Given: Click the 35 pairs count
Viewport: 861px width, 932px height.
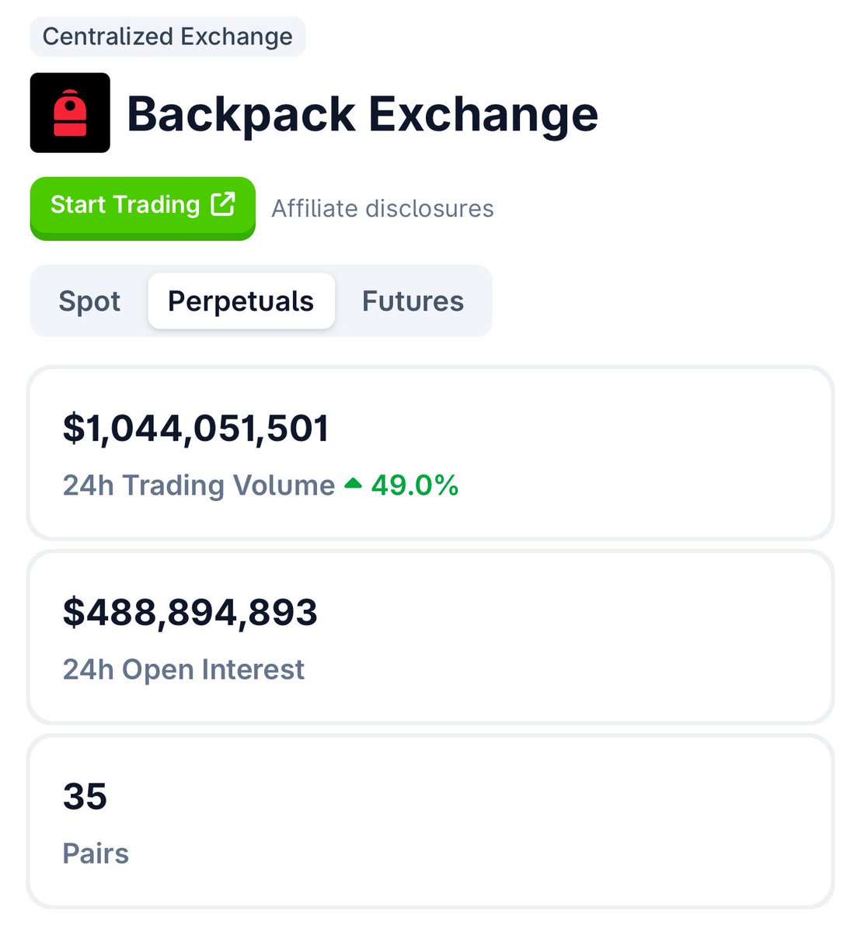Looking at the screenshot, I should tap(85, 797).
